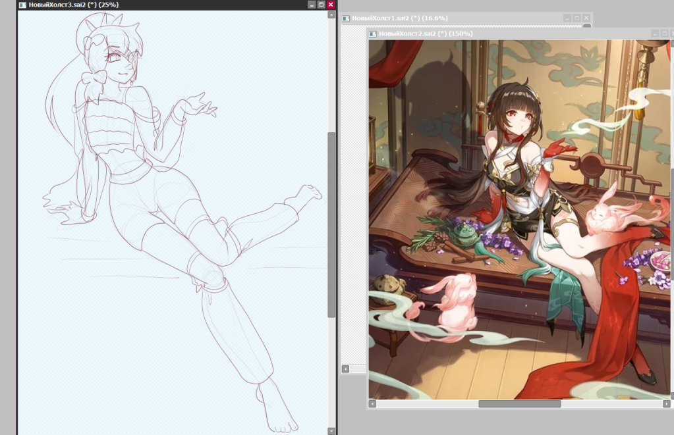Click the НовыйХолст3.sai2 window document icon
Screen dimensions: 674x435
pyautogui.click(x=22, y=5)
